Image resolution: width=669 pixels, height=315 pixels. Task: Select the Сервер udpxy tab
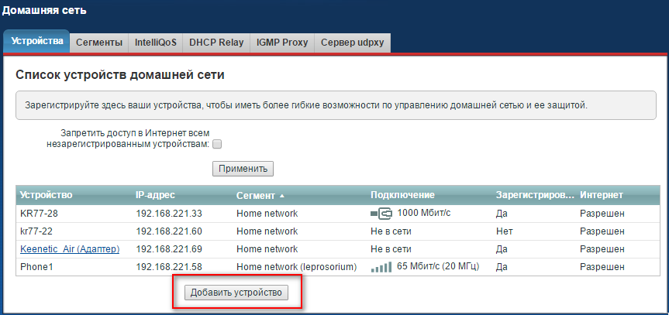(x=352, y=43)
